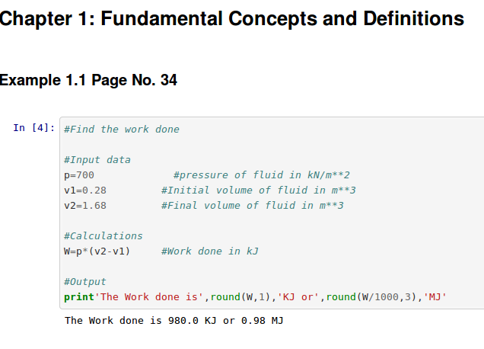Image resolution: width=484 pixels, height=349 pixels.
Task: Click the '#Output' comment line
Action: tap(85, 281)
